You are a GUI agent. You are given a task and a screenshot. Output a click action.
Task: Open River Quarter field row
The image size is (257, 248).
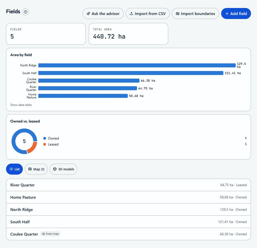click(128, 185)
